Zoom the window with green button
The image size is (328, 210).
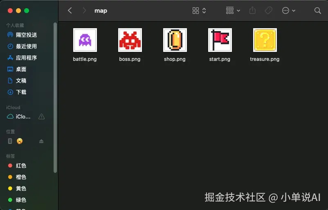pyautogui.click(x=27, y=11)
